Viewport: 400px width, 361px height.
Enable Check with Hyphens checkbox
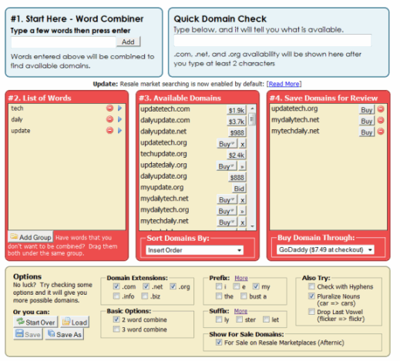(311, 286)
